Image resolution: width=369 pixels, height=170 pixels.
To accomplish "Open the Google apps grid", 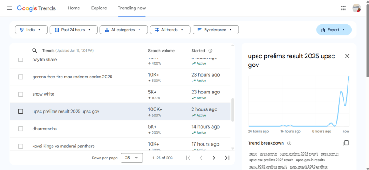I will [343, 8].
